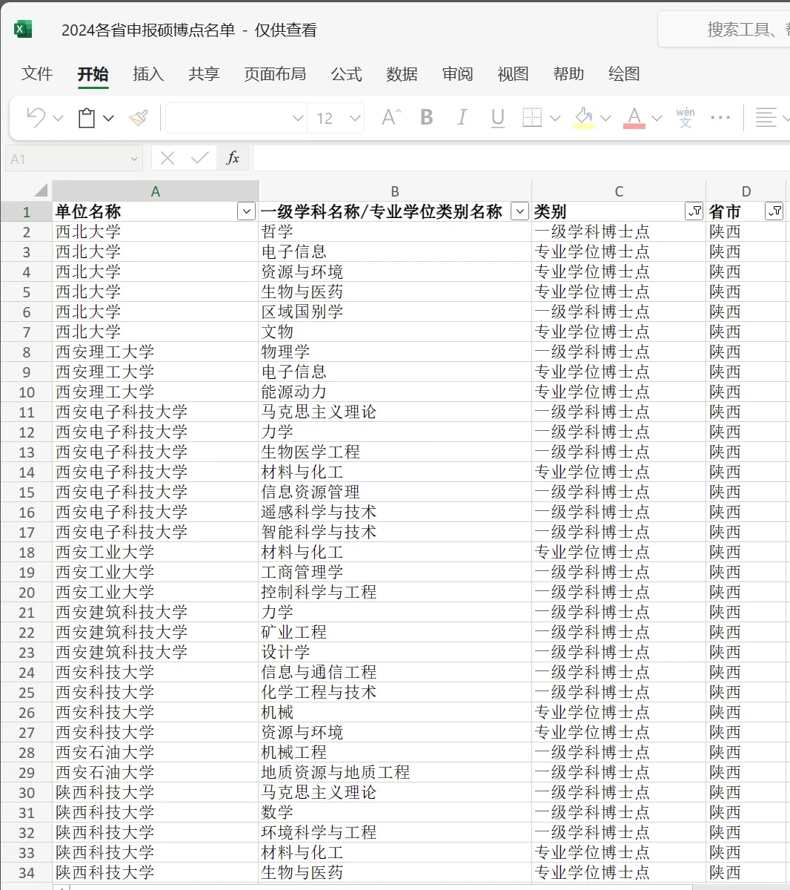Click the search tools box
This screenshot has width=790, height=890.
724,30
